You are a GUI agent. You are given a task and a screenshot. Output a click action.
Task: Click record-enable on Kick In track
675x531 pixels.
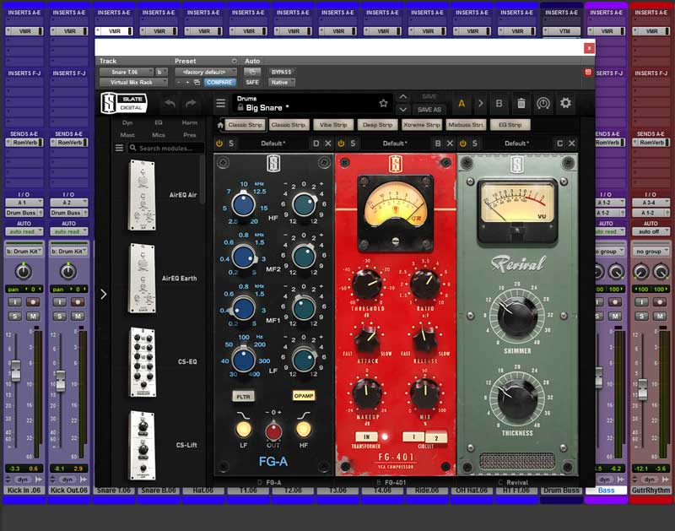point(33,302)
